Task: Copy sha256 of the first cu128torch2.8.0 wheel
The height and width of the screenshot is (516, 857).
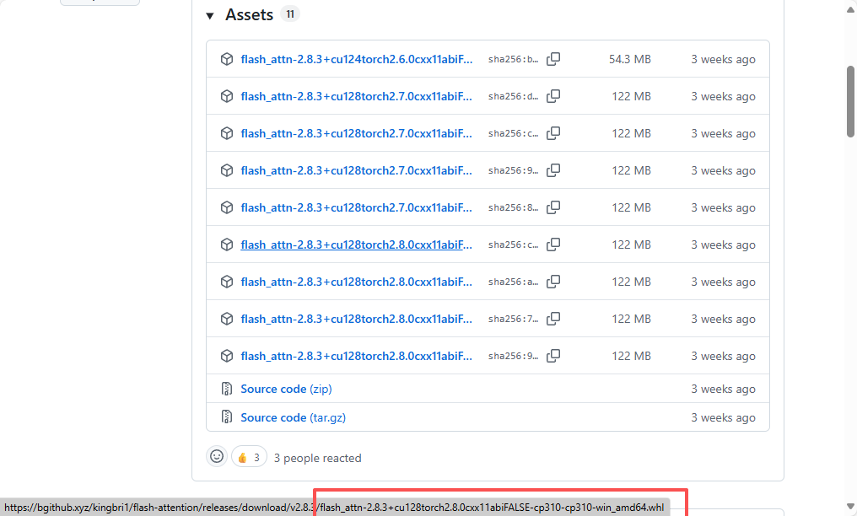Action: [x=553, y=245]
